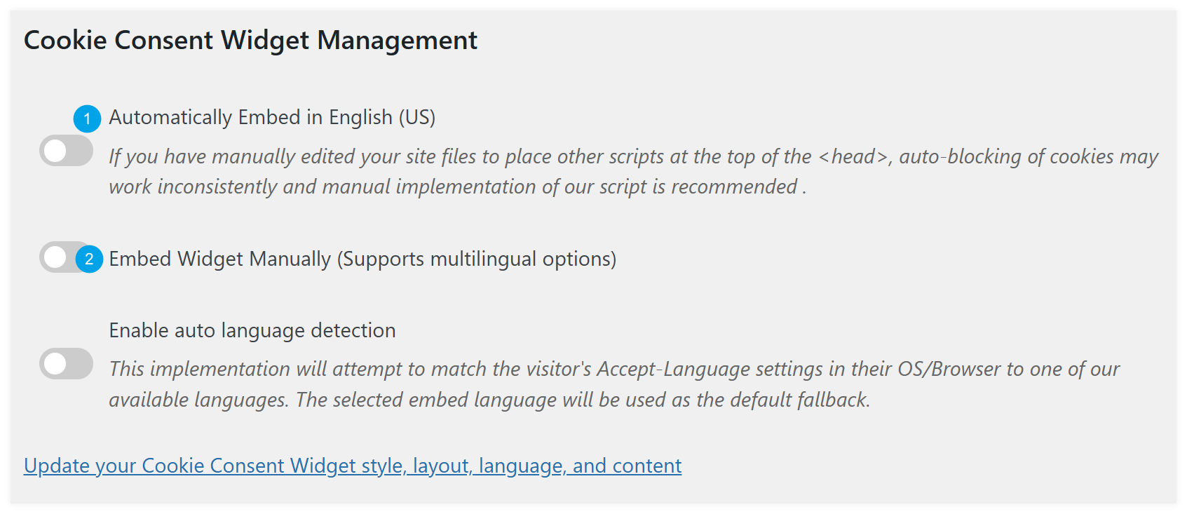This screenshot has height=514, width=1187.
Task: Click the Embed Widget Manually label text
Action: point(220,259)
